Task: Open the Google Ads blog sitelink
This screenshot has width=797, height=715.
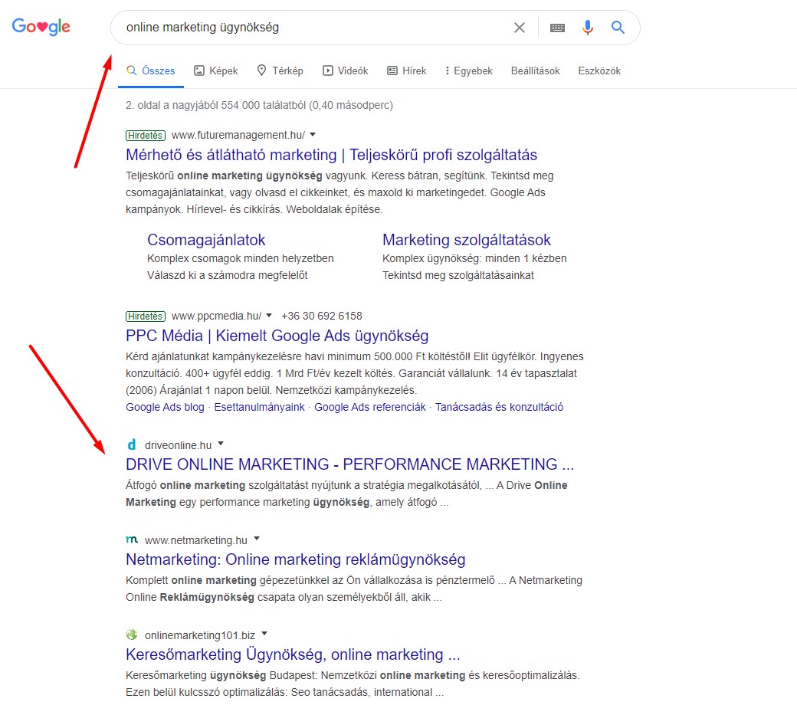Action: [165, 407]
